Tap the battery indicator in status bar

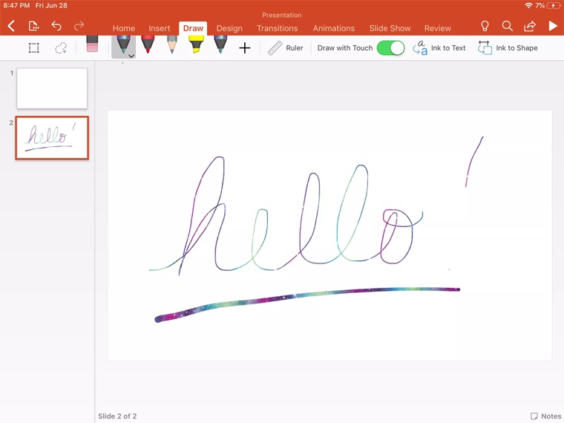click(553, 5)
